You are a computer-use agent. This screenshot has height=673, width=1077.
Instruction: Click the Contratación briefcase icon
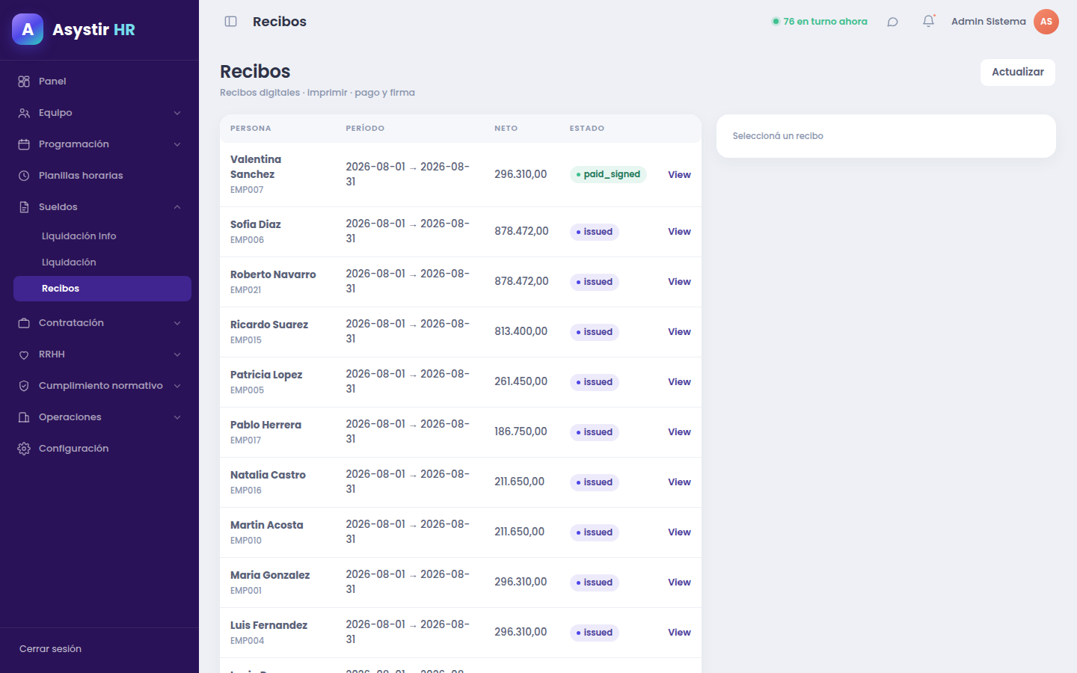24,323
